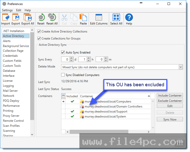
Task: Click the Sync Every days input field
Action: [66, 59]
